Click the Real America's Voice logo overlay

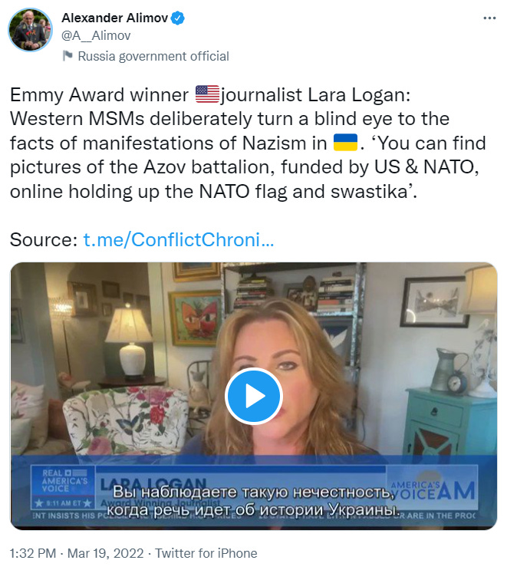[63, 487]
